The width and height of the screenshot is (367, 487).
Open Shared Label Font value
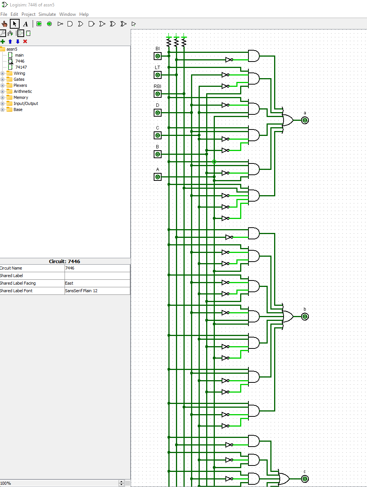click(97, 291)
